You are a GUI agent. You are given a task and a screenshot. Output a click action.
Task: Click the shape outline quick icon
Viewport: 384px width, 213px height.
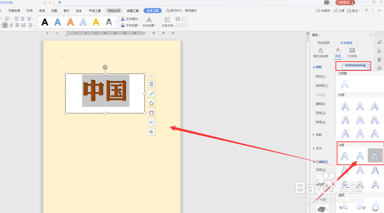pyautogui.click(x=151, y=113)
